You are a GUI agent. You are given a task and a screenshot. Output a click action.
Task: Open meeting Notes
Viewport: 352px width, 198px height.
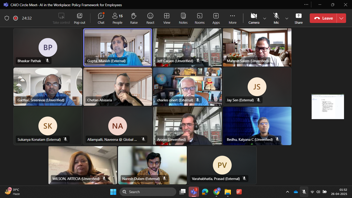click(183, 18)
